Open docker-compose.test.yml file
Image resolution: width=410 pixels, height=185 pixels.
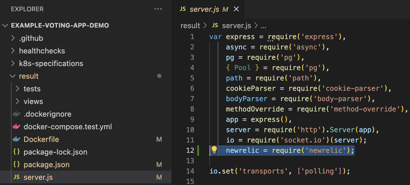(x=68, y=127)
